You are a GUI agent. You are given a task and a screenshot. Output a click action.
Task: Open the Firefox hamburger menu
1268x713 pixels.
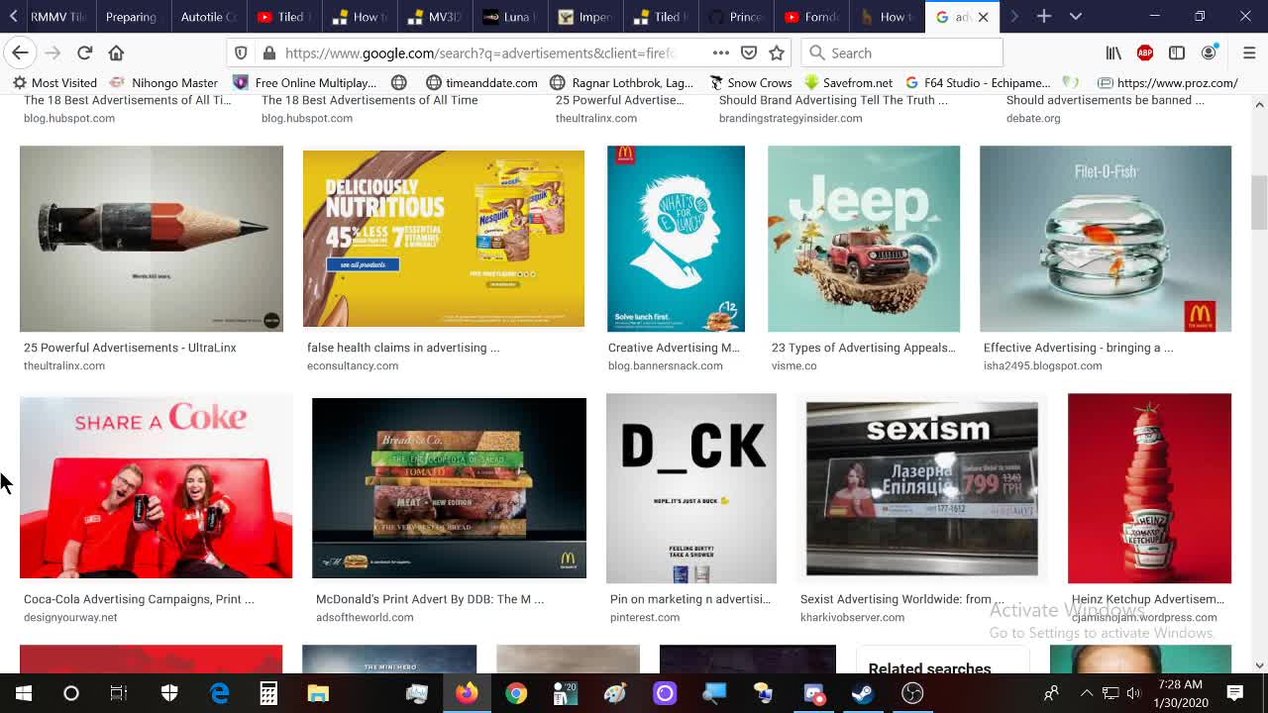tap(1248, 52)
